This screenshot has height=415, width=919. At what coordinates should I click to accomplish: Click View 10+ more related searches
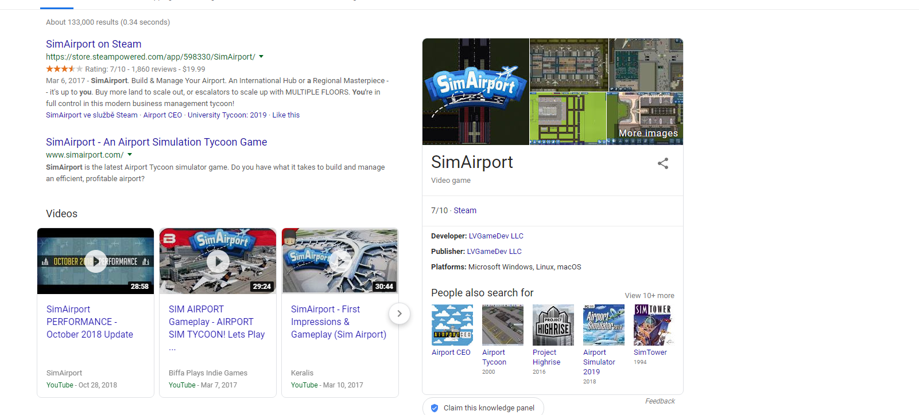[x=650, y=296]
